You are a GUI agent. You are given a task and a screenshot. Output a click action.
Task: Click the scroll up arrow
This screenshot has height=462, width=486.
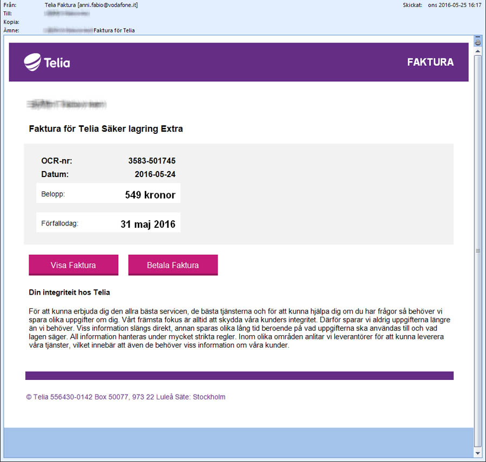tap(478, 51)
